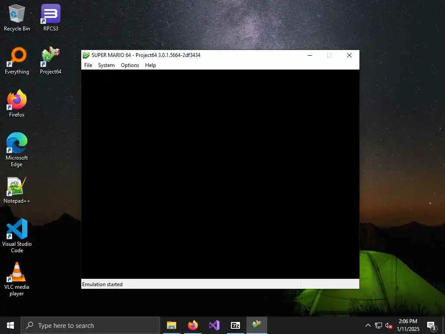Image resolution: width=445 pixels, height=334 pixels.
Task: Open the Options menu in Project64
Action: point(130,65)
